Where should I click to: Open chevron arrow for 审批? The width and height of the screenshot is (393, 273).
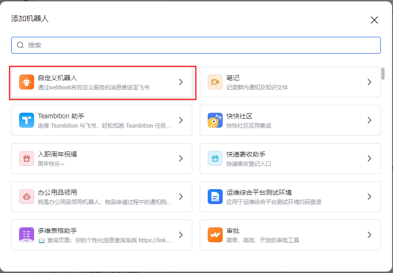pos(369,235)
